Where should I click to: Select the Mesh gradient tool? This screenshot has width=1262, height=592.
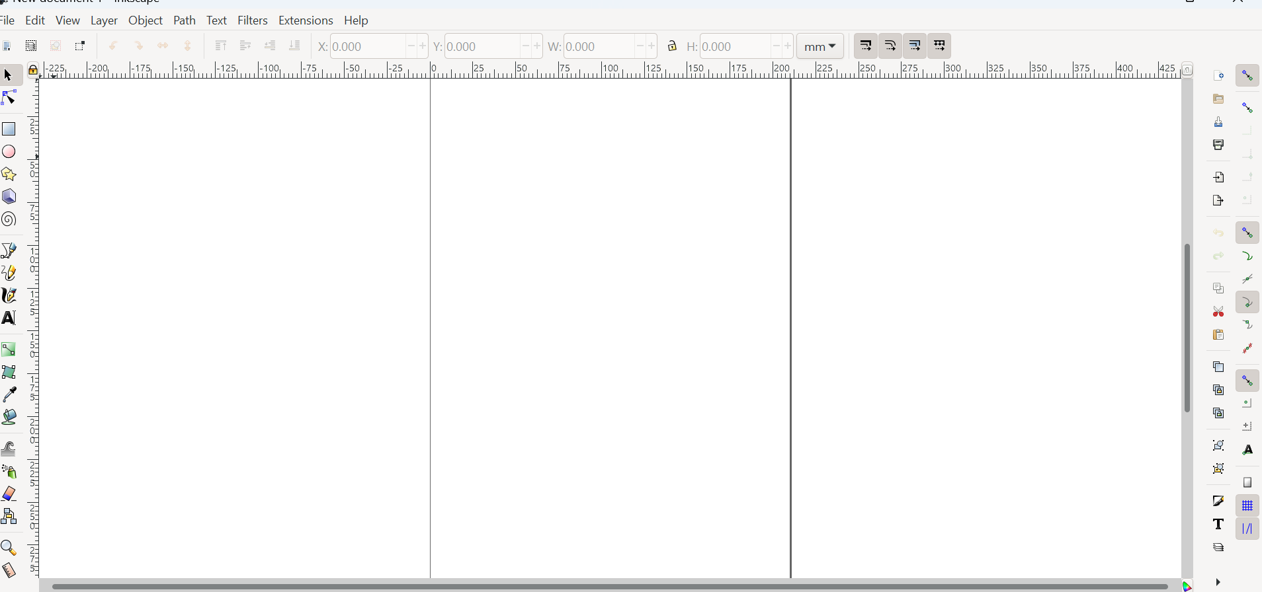[9, 372]
